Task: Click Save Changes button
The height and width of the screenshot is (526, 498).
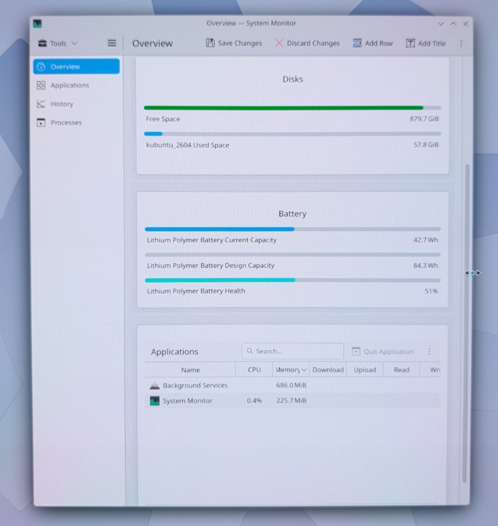Action: click(x=234, y=43)
